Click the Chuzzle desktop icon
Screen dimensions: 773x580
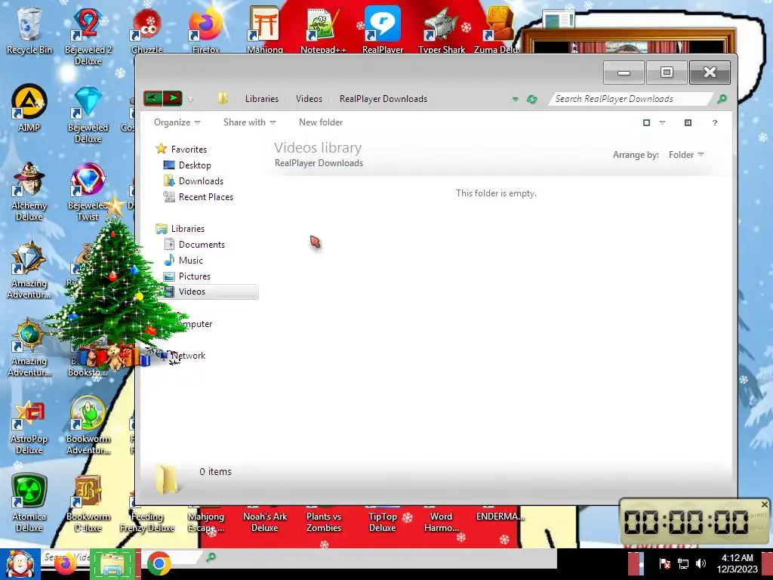point(147,30)
